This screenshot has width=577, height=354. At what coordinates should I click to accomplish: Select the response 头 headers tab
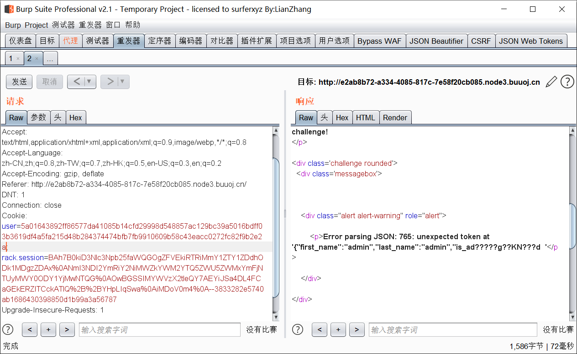coord(324,118)
